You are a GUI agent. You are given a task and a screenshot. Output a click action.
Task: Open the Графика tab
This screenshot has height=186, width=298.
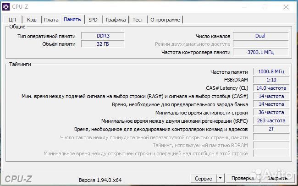tap(116, 20)
